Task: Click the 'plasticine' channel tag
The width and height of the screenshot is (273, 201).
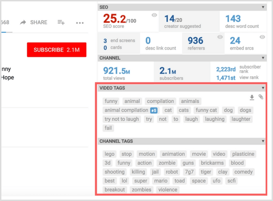Action: pos(243,154)
